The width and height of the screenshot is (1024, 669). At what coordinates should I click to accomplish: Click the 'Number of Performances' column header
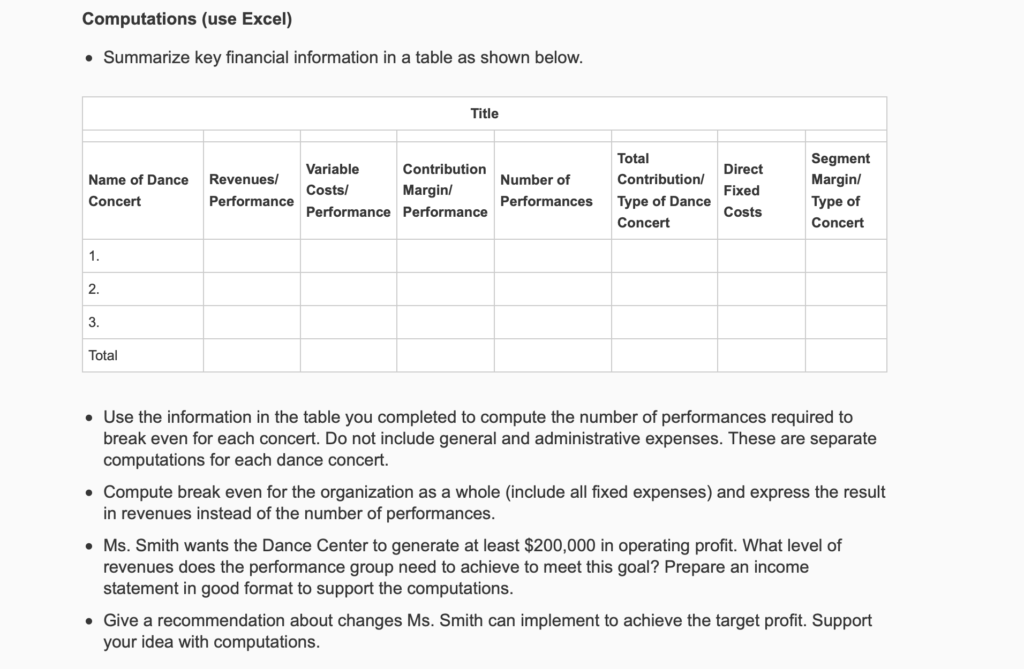click(x=553, y=191)
